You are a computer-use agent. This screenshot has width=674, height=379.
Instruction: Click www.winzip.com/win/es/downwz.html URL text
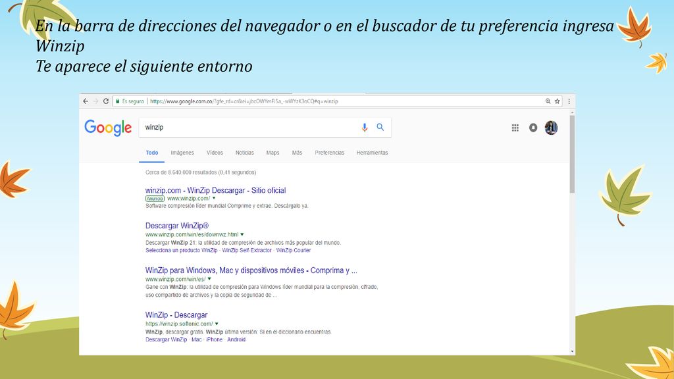click(x=192, y=235)
